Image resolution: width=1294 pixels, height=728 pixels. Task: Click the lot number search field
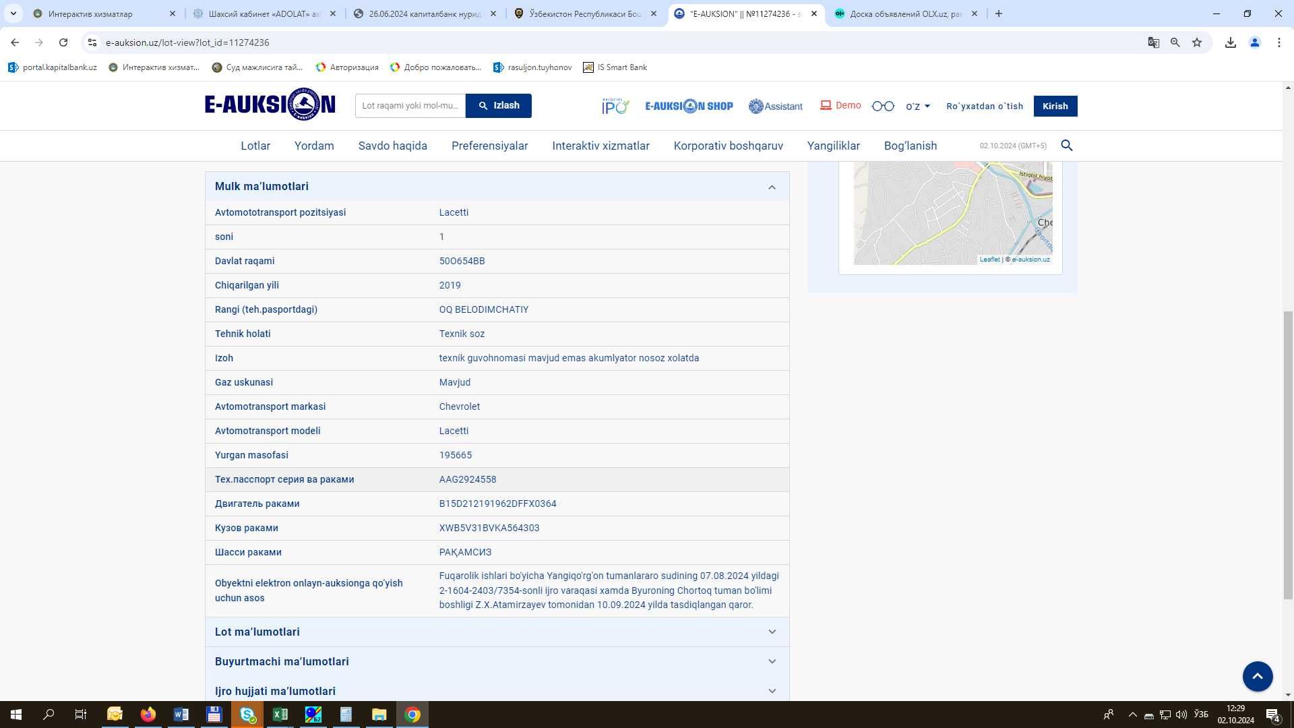pyautogui.click(x=410, y=106)
